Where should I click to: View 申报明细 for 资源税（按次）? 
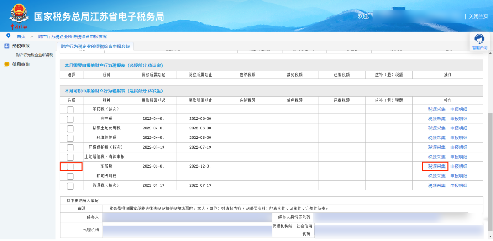(x=459, y=185)
